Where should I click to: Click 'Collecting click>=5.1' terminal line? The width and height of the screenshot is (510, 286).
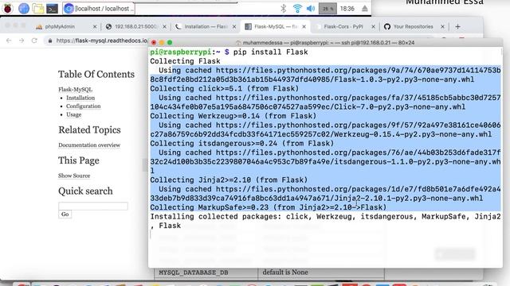tap(225, 88)
